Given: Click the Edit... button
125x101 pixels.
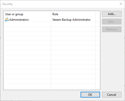Looking at the screenshot, I should click(x=112, y=22).
